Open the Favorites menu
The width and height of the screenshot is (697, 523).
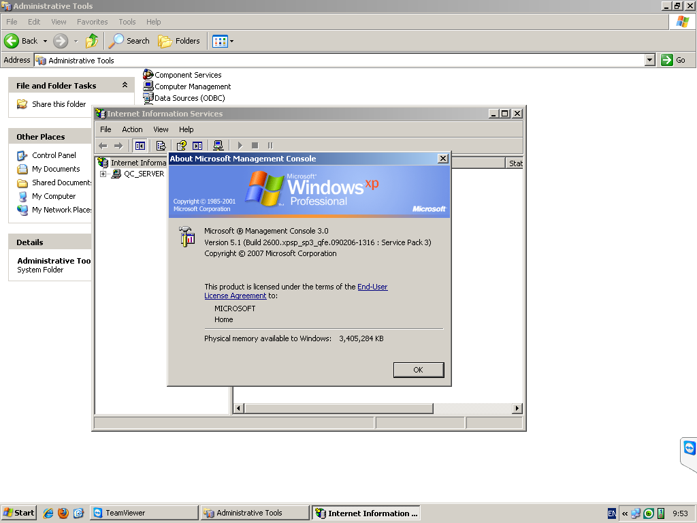pos(92,22)
